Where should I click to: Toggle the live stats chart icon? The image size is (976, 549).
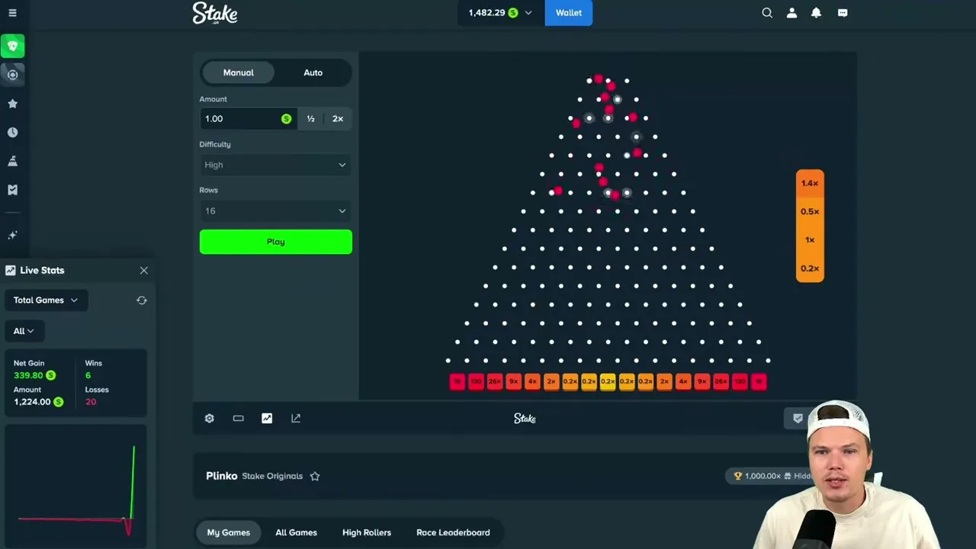[267, 419]
